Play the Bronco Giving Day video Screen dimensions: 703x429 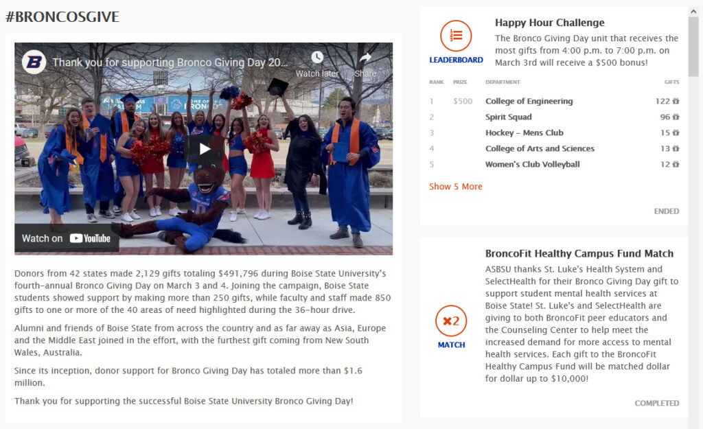tap(205, 149)
